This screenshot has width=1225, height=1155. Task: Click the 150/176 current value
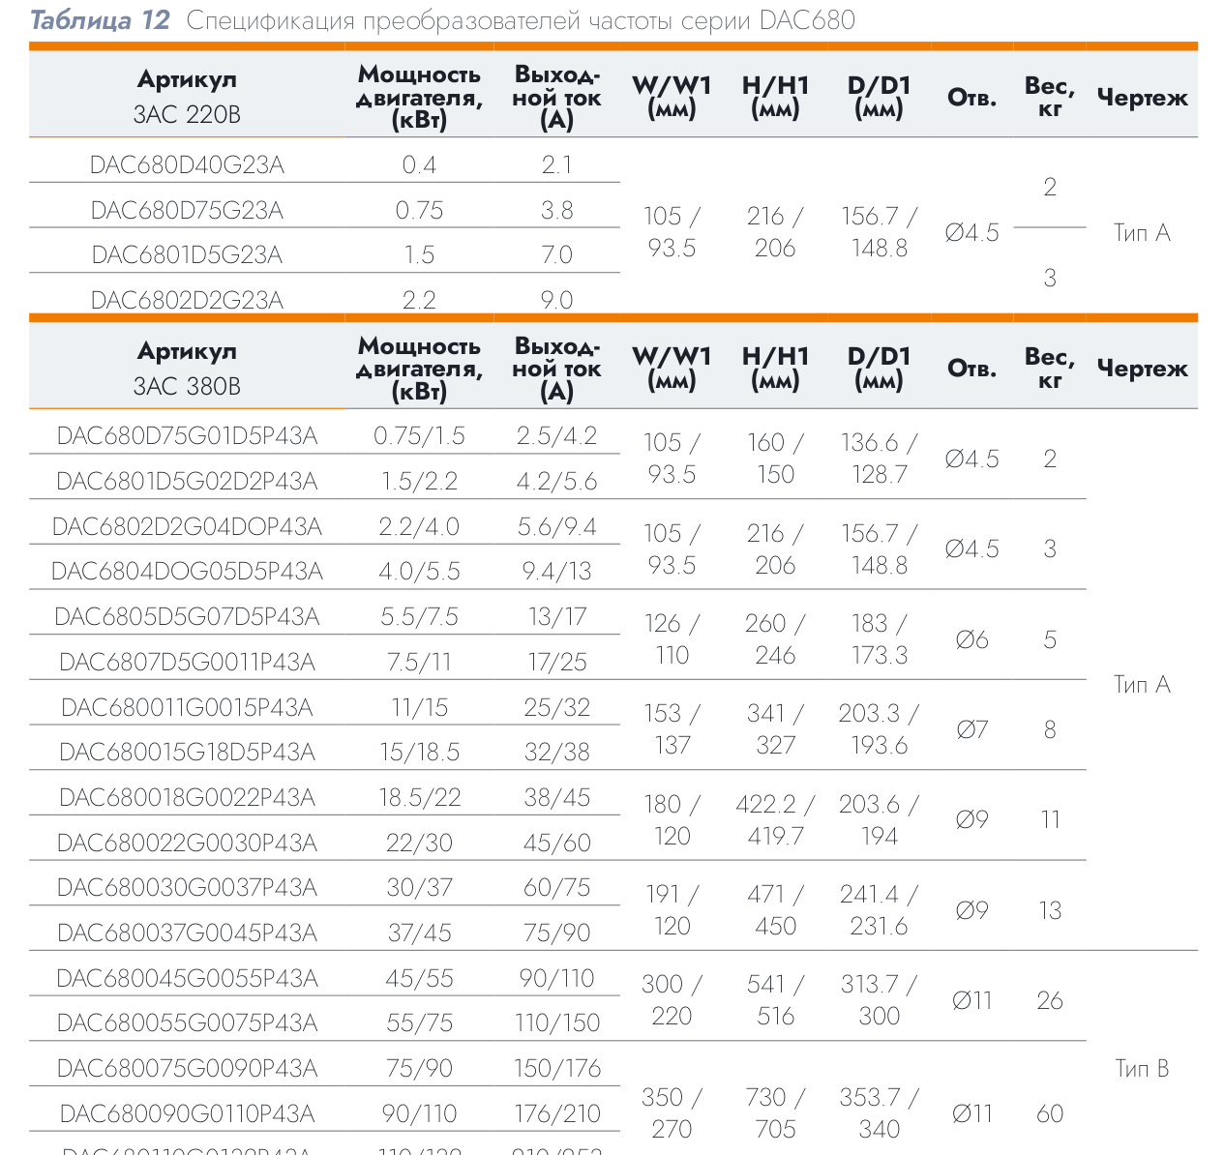pos(557,1069)
